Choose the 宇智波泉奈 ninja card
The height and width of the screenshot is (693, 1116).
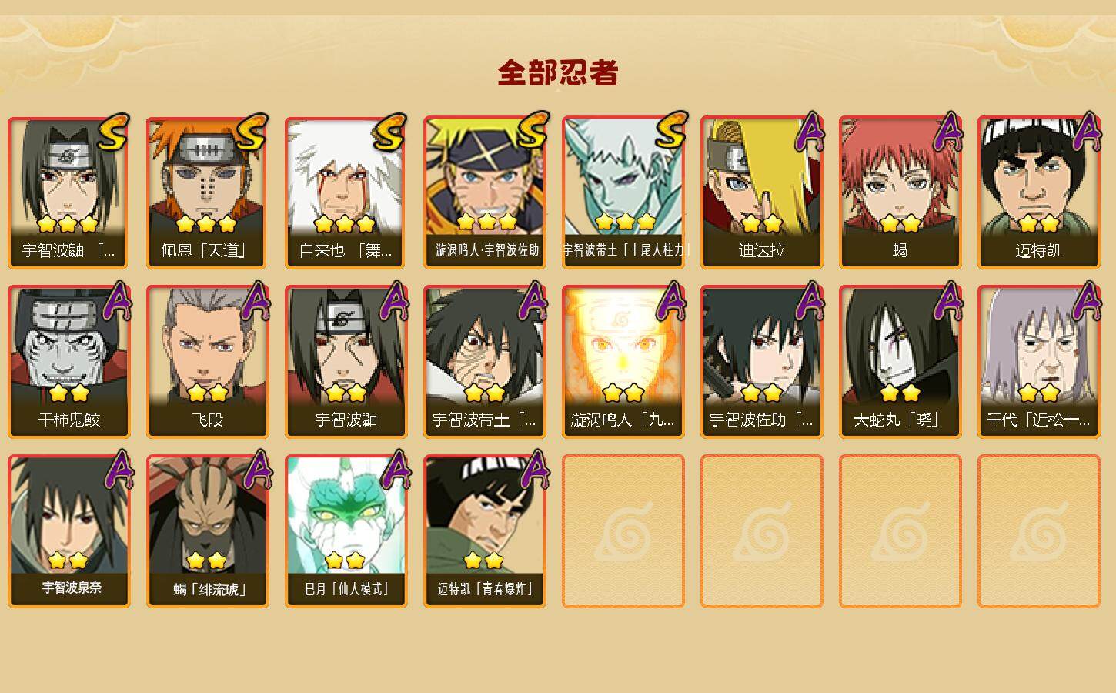point(68,531)
